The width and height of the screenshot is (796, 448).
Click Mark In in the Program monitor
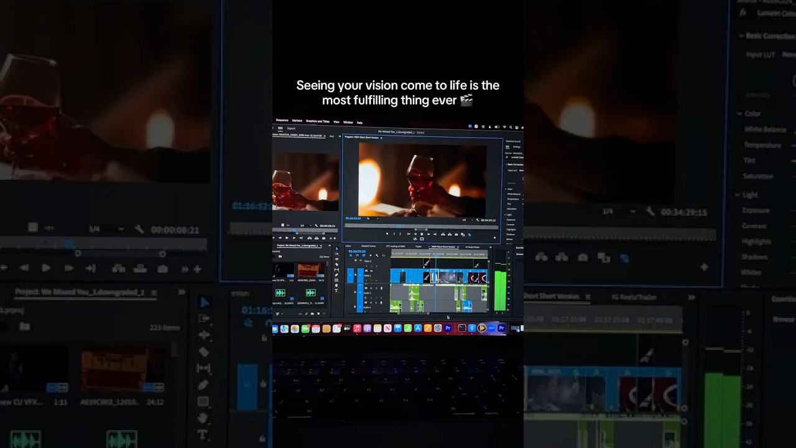[394, 234]
